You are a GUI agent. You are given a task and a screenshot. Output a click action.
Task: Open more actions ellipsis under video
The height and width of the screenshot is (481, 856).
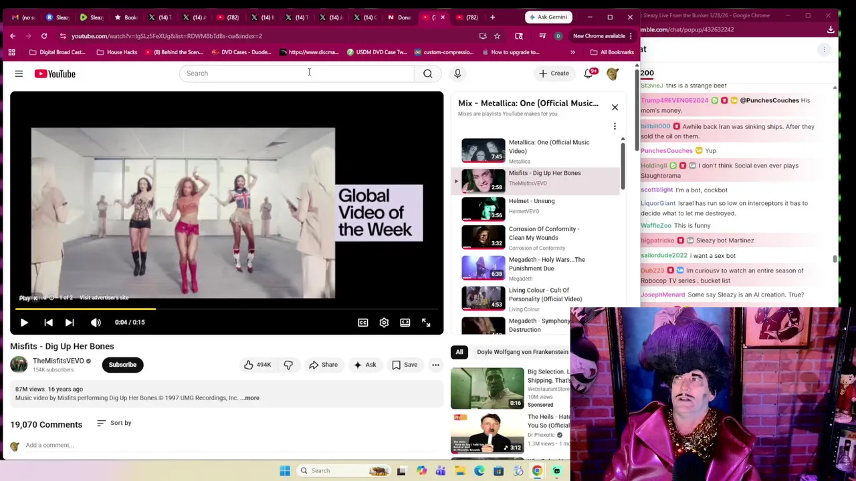click(x=435, y=365)
